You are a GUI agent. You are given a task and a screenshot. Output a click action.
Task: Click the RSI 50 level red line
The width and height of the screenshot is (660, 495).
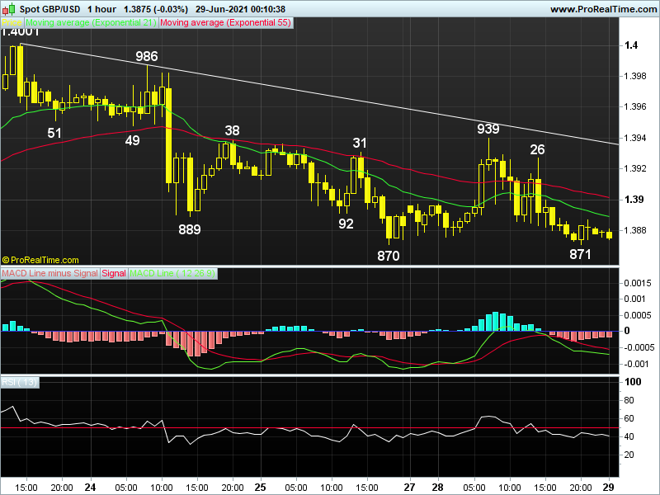(x=310, y=427)
